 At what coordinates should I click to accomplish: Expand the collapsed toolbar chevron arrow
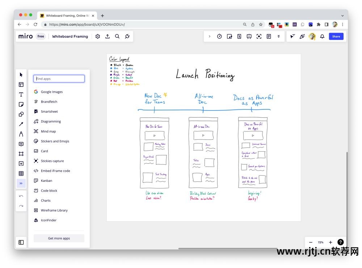click(209, 36)
